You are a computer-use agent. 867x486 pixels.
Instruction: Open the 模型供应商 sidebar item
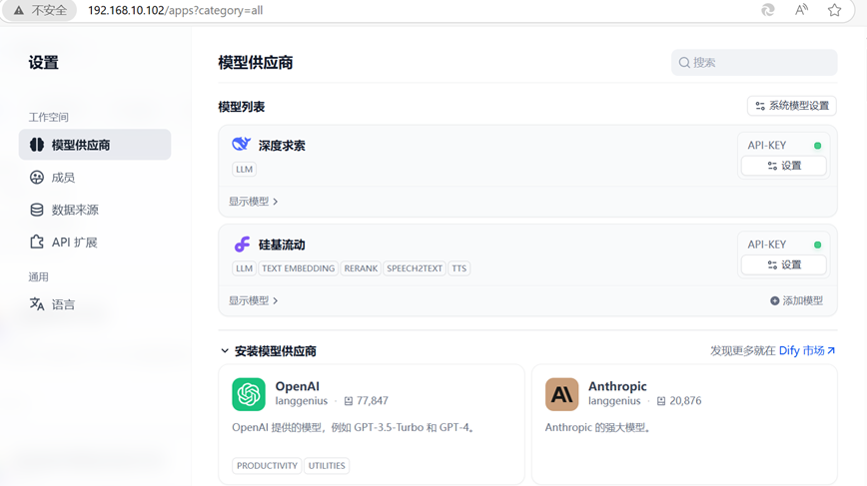pos(95,145)
